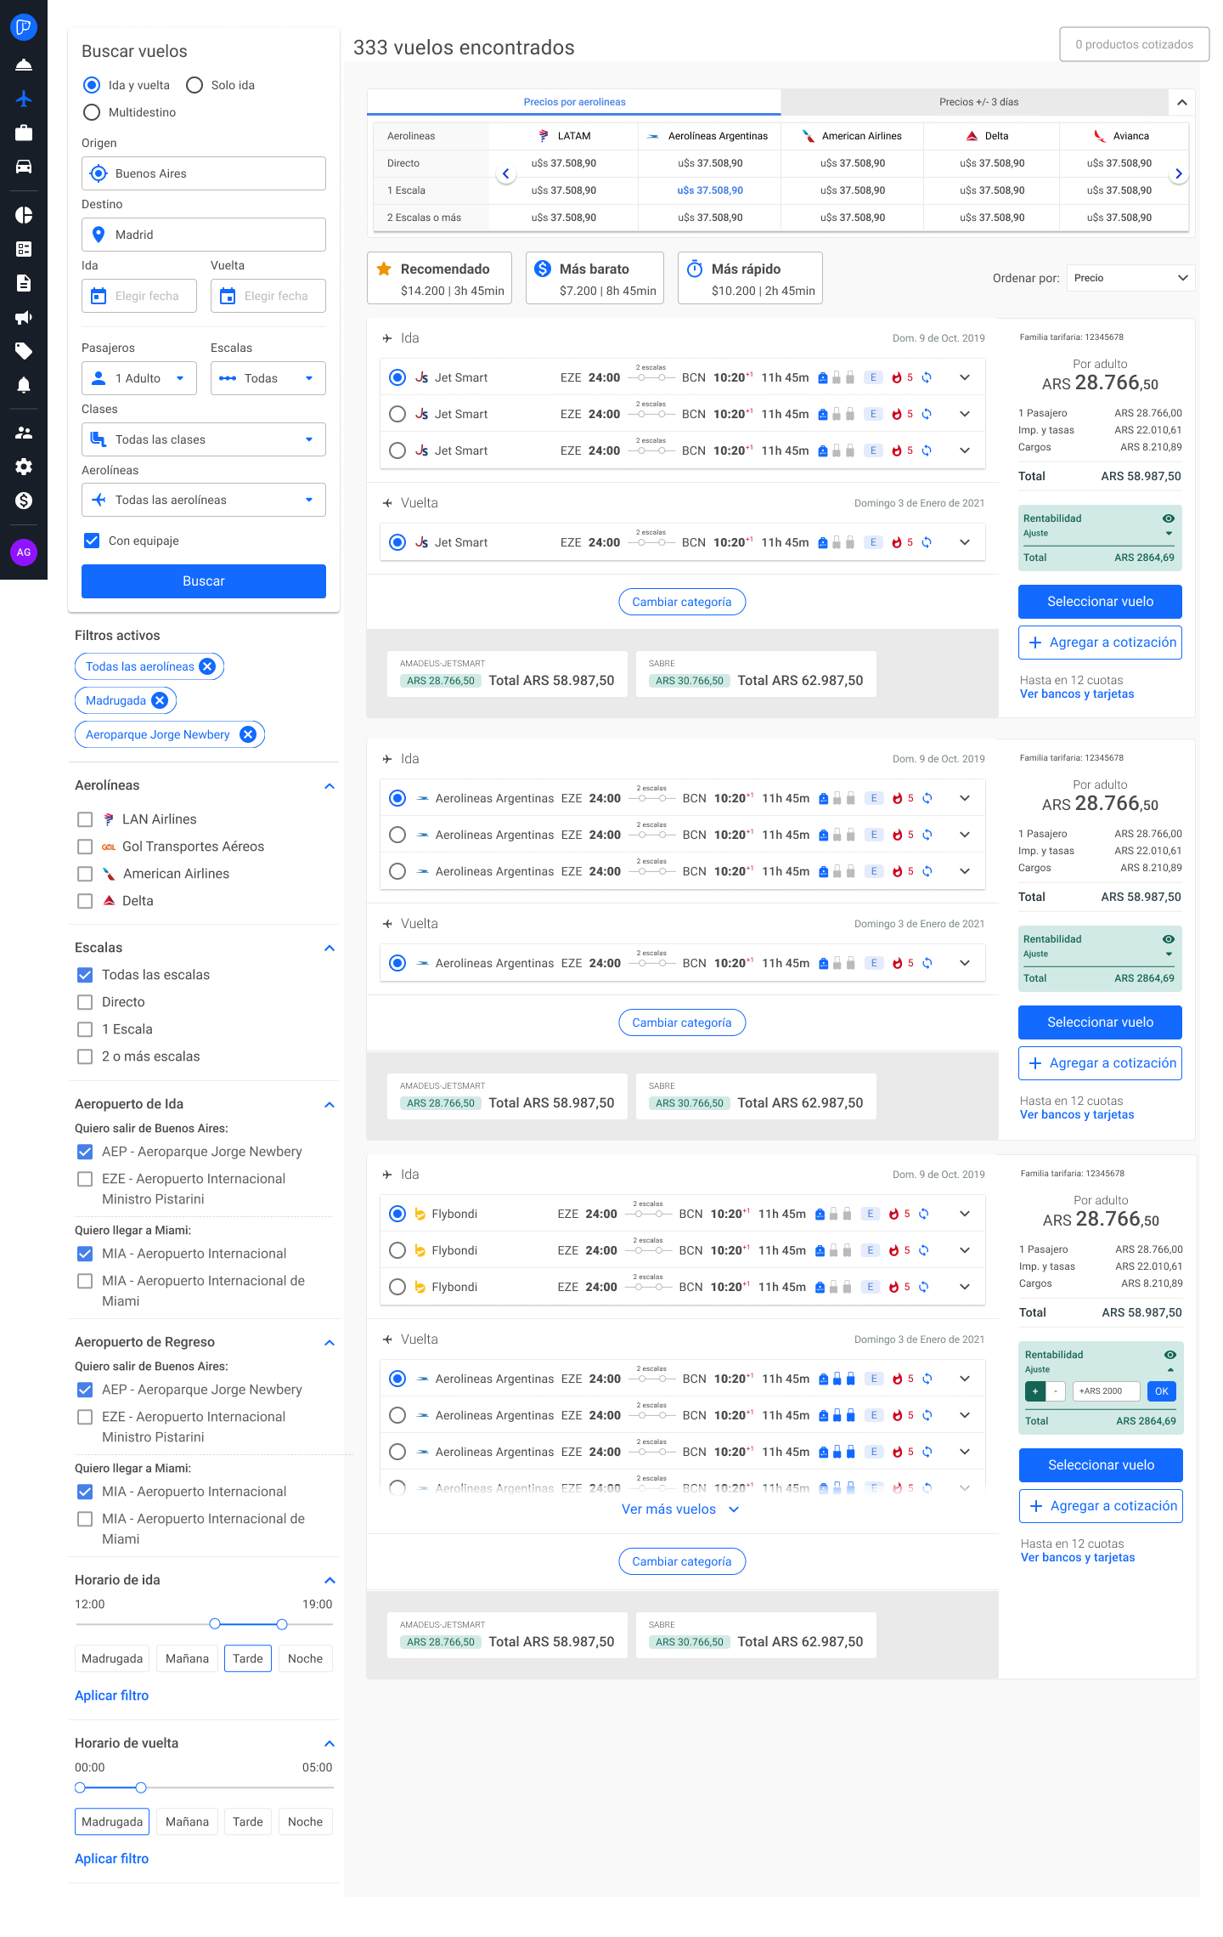
Task: Open the promotions megaphone sidebar icon
Action: (24, 317)
